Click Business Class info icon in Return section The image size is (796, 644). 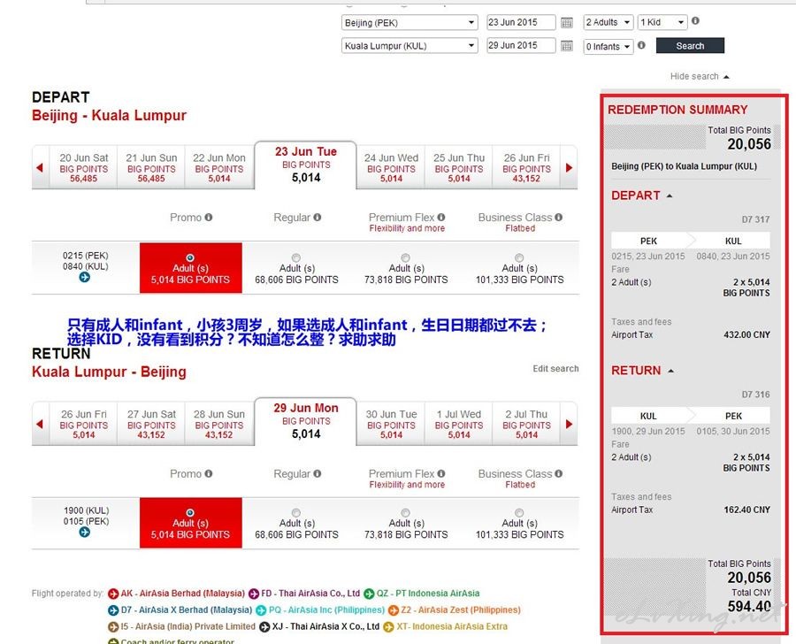tap(558, 474)
